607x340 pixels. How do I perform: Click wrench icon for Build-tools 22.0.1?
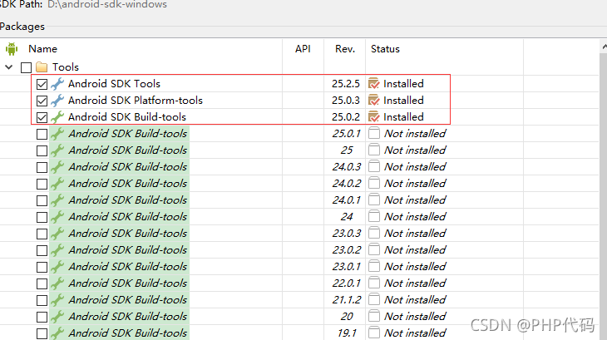pos(57,283)
